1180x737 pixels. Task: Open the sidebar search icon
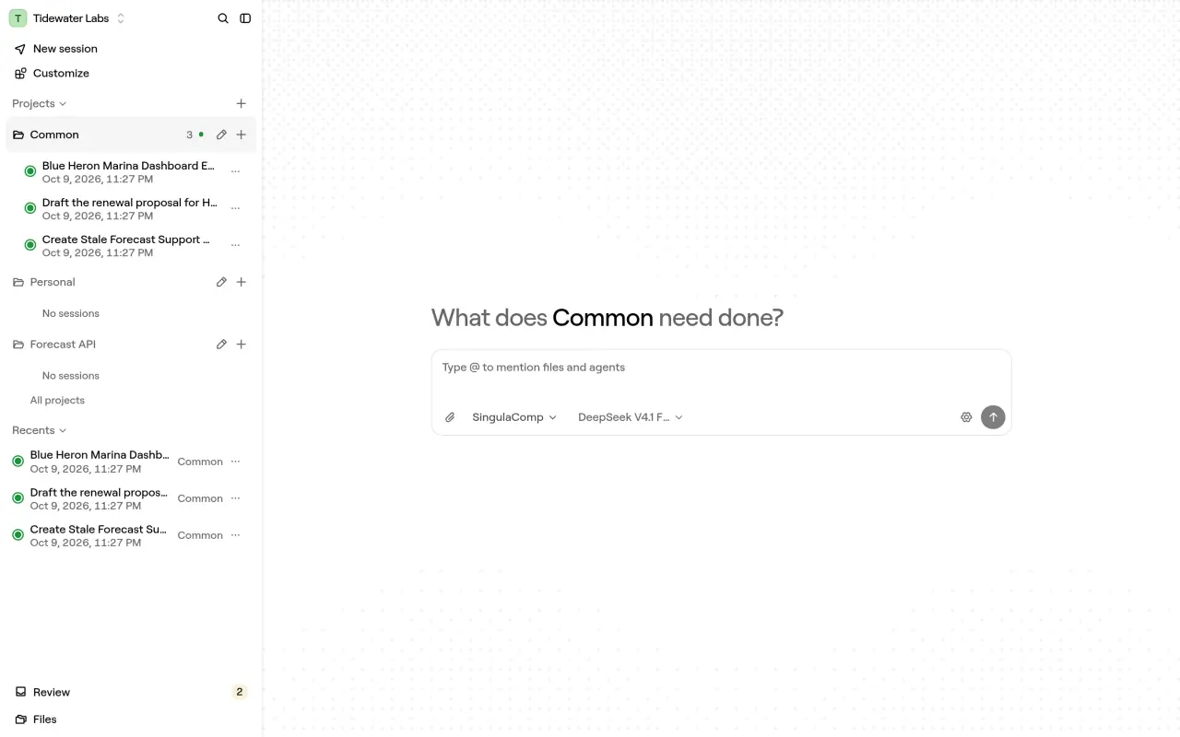coord(223,18)
